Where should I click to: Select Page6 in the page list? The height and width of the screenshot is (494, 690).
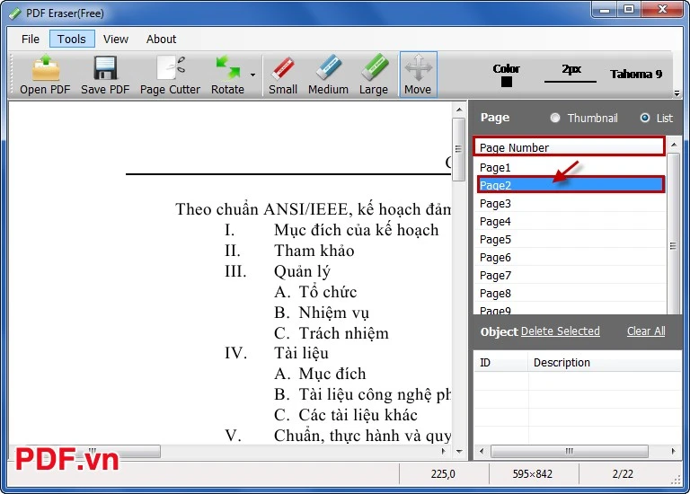coord(570,258)
